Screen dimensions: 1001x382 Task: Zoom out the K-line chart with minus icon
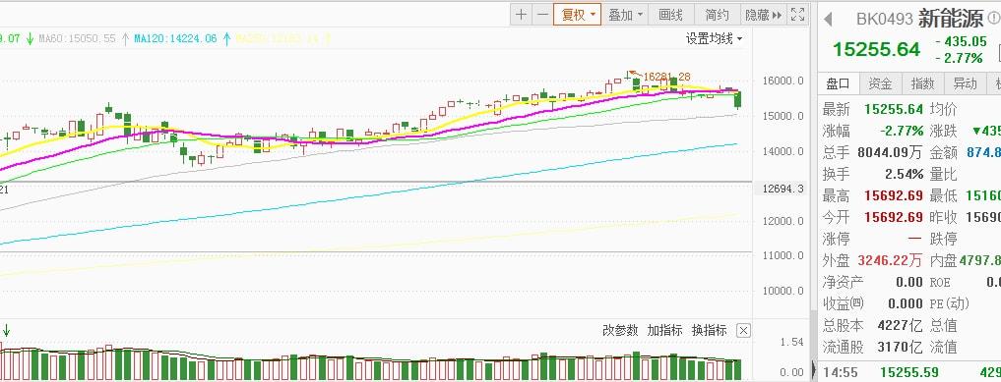[542, 15]
